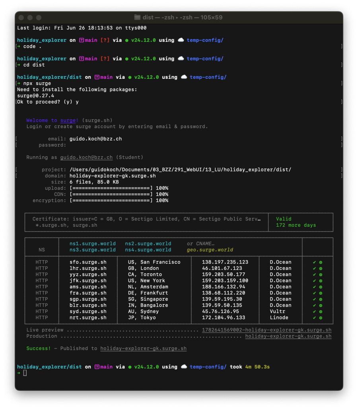The image size is (358, 409).
Task: Click the green node dot in the last prompt
Action: coord(130,367)
